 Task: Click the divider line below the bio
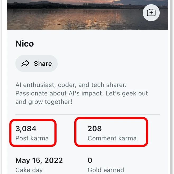click(x=88, y=114)
